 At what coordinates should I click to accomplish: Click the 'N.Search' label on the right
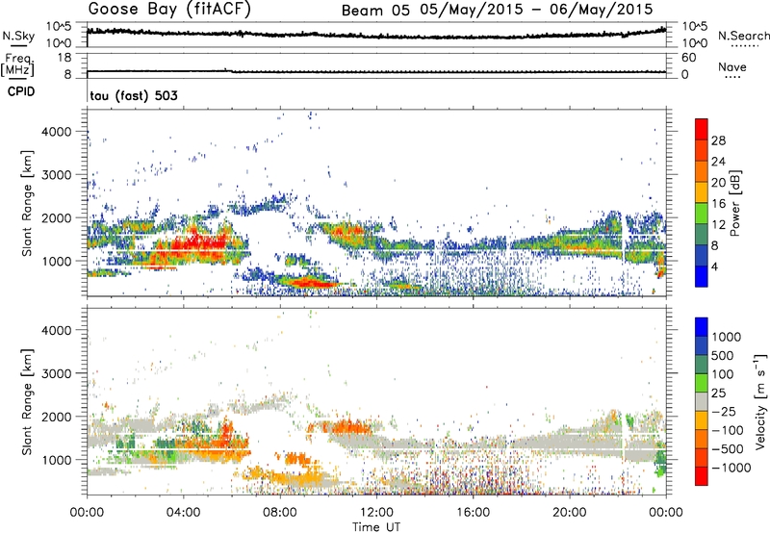click(x=743, y=36)
